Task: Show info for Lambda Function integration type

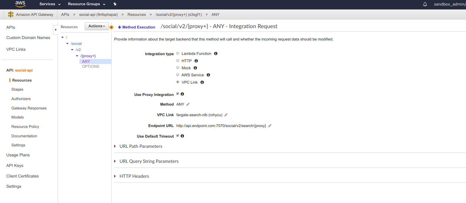Action: tap(216, 54)
